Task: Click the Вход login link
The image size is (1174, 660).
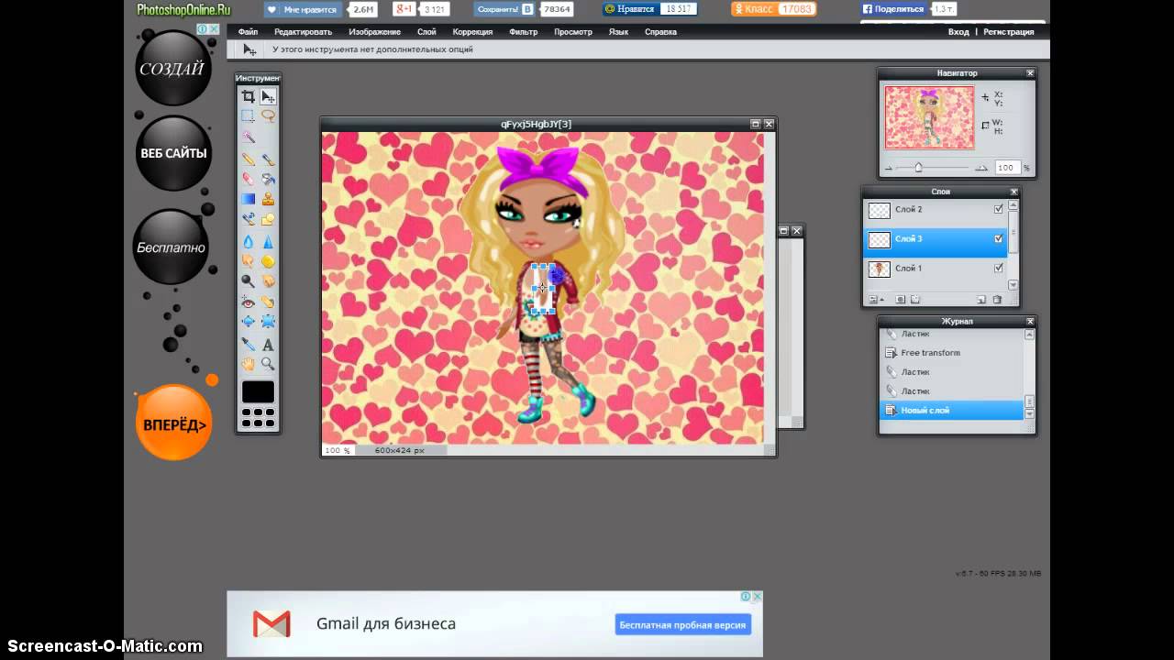Action: pos(958,32)
